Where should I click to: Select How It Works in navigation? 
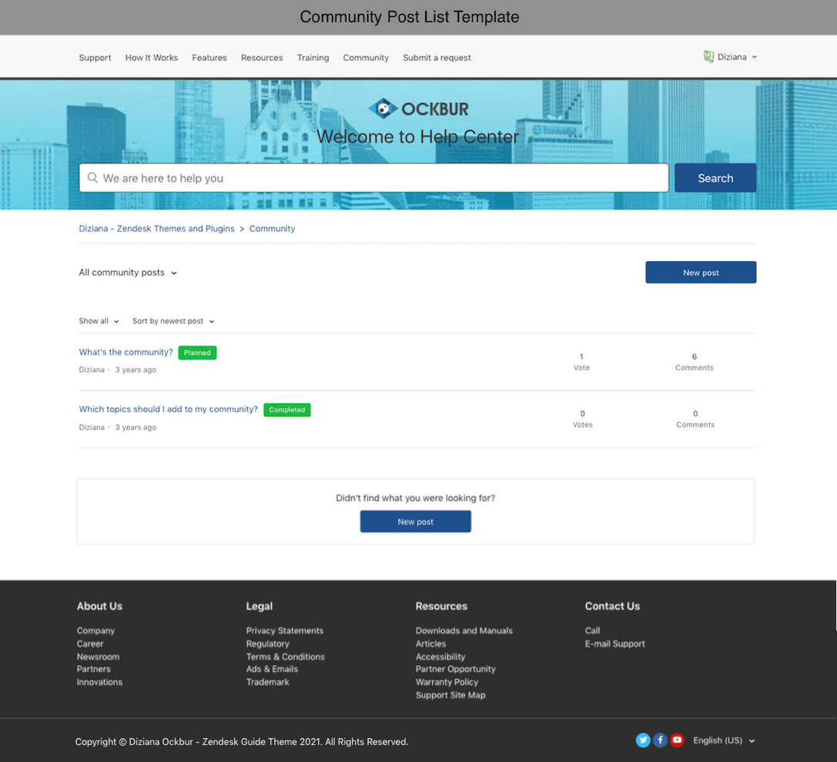click(x=152, y=58)
